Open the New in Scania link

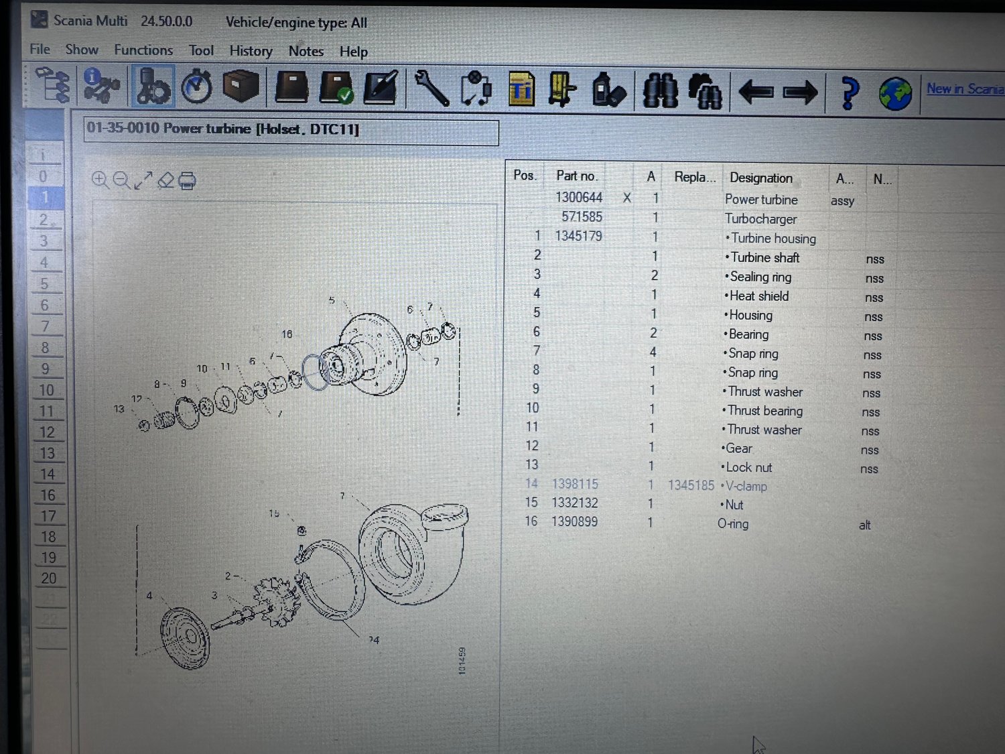point(965,88)
